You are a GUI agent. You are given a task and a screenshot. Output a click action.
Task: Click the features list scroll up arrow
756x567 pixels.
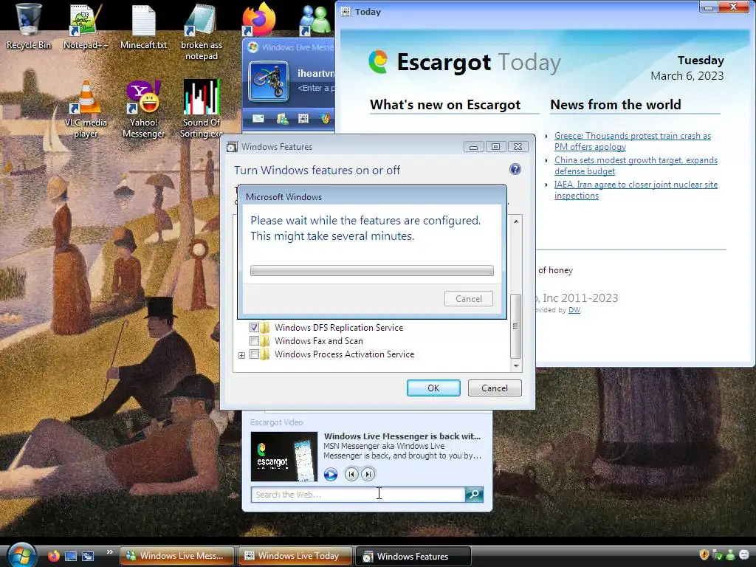516,221
